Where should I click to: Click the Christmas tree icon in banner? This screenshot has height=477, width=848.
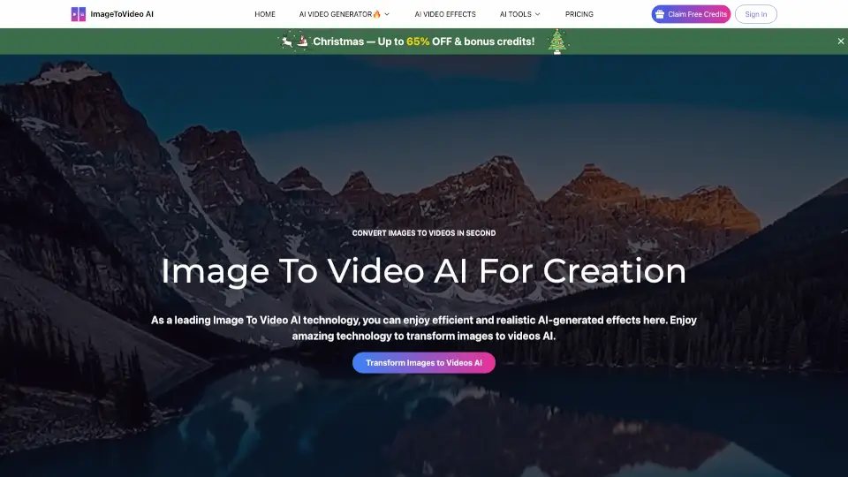(557, 42)
